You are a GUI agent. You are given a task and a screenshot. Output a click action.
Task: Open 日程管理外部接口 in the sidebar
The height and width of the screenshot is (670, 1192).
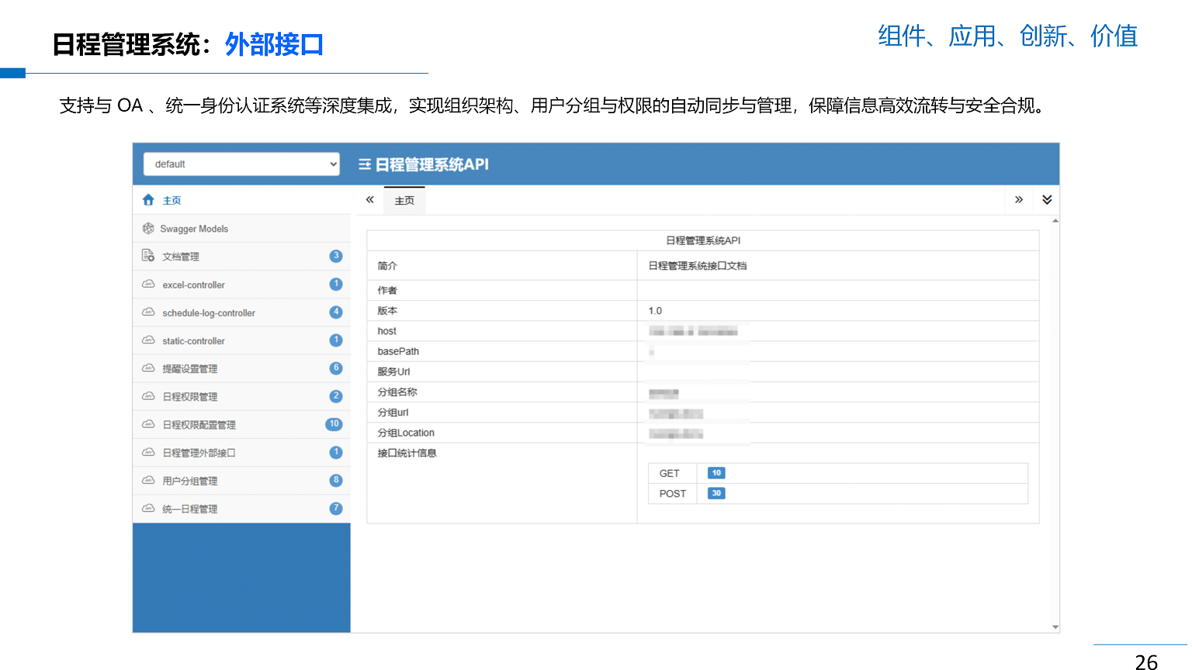point(199,453)
